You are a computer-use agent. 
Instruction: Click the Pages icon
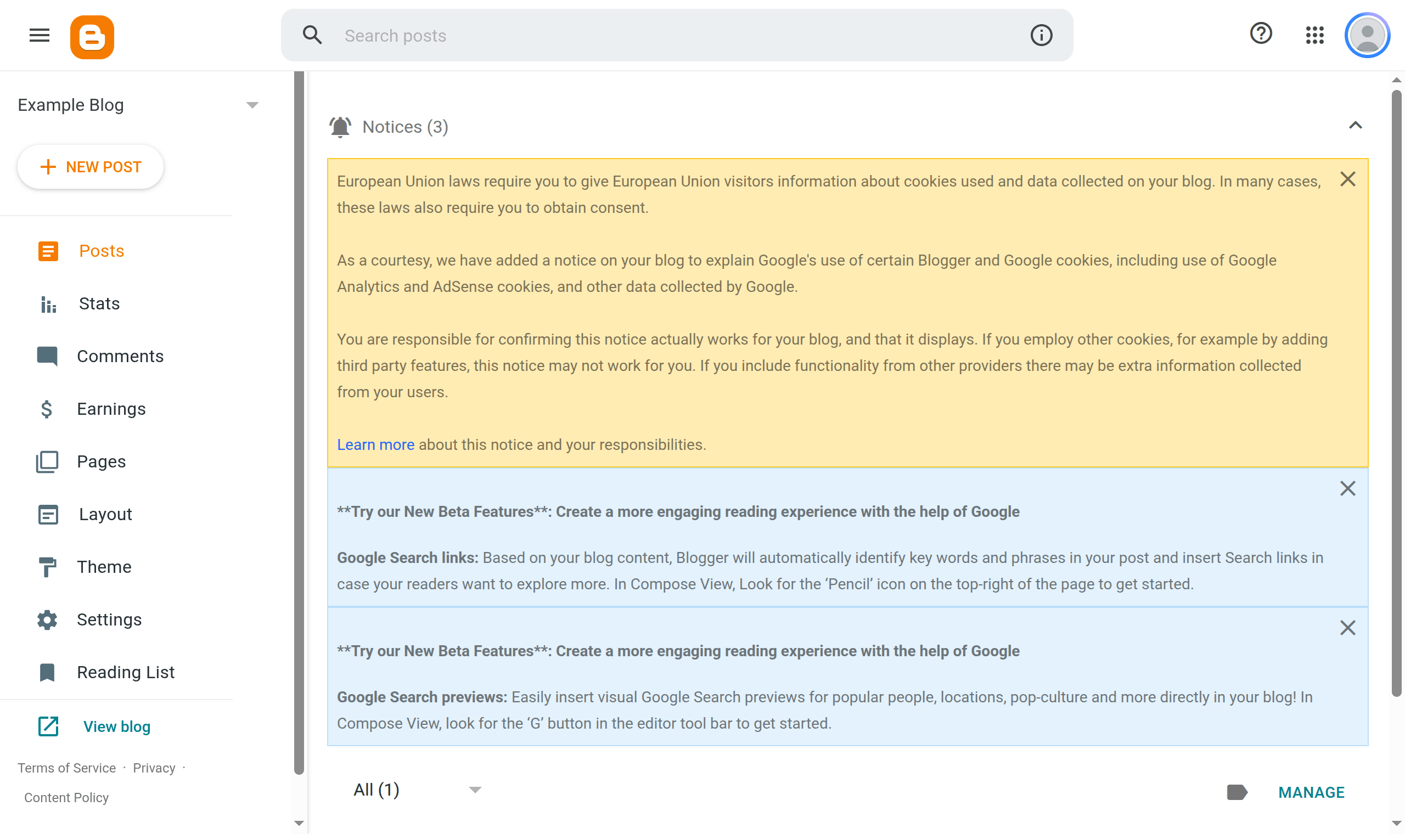pyautogui.click(x=47, y=462)
